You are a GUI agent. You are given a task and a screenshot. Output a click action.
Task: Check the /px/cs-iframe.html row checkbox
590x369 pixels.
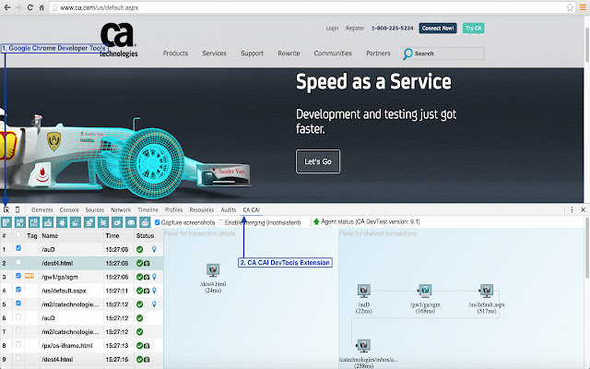18,344
